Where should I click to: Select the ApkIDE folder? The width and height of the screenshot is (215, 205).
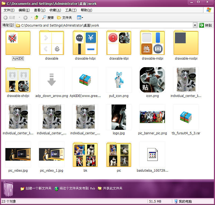(x=18, y=43)
